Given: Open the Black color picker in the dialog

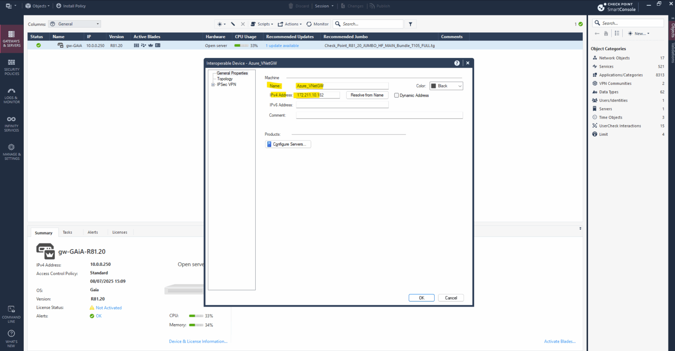Looking at the screenshot, I should [446, 86].
